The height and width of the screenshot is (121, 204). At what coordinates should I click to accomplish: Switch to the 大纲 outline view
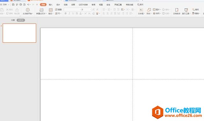(13, 20)
